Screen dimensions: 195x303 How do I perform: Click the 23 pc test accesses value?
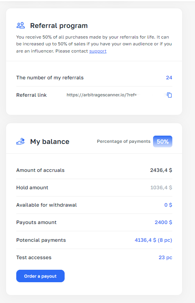166,257
